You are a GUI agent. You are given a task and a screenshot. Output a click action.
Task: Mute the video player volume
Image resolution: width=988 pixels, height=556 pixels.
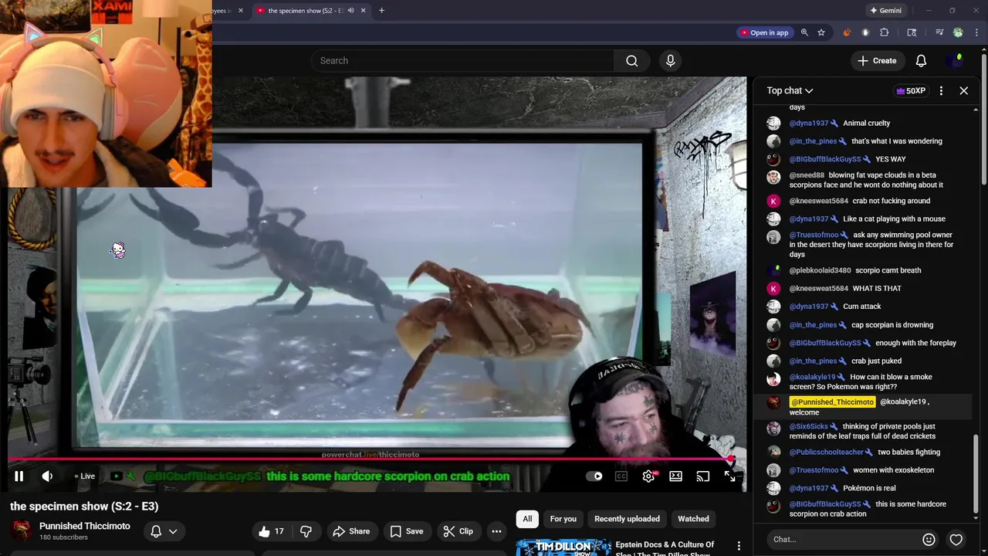pos(47,476)
